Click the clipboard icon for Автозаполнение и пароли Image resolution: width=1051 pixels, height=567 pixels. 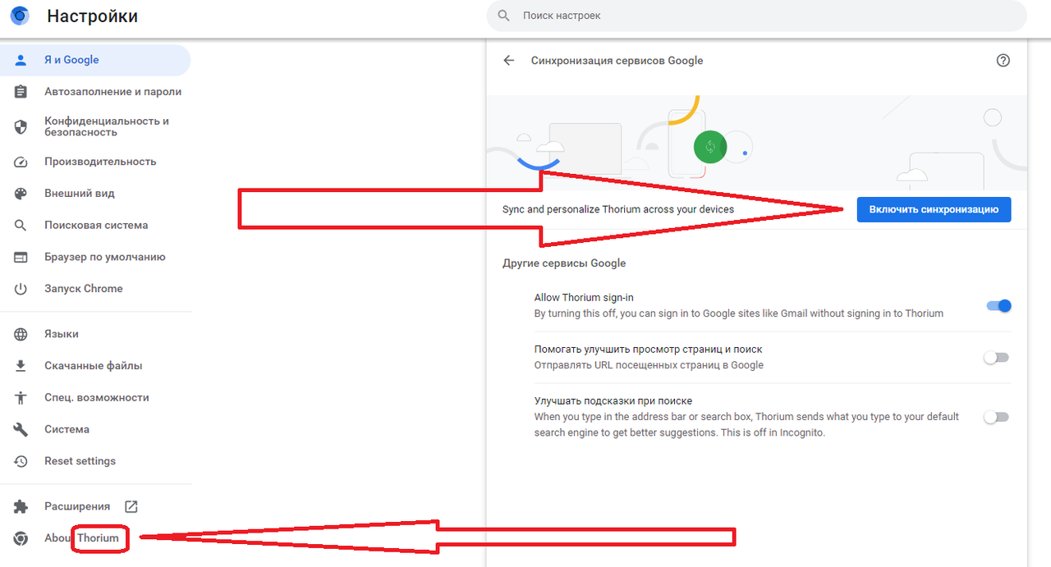click(21, 92)
